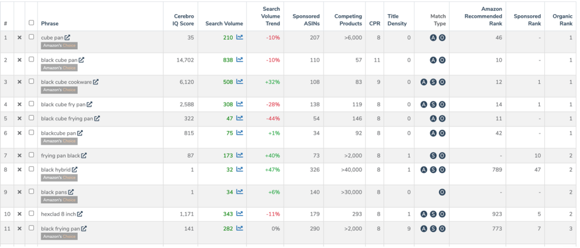Click the Organic 'O' match badge for 'black pans'
Viewport: 580px width, 248px height.
pyautogui.click(x=442, y=192)
